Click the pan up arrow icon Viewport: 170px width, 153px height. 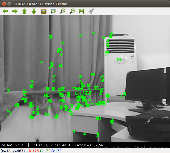tap(24, 11)
